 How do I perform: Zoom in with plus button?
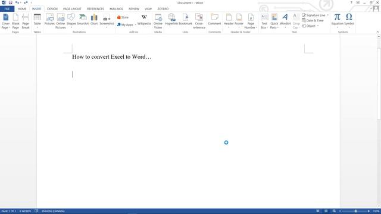click(368, 212)
